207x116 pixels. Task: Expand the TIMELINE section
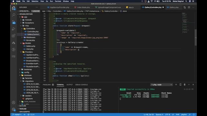pyautogui.click(x=23, y=109)
